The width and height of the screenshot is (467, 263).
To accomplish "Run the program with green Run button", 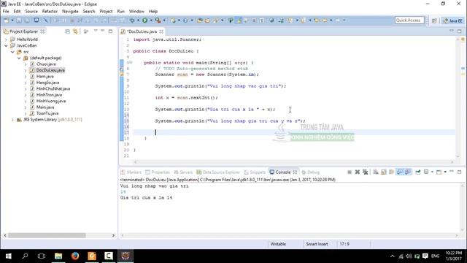I will click(x=144, y=20).
